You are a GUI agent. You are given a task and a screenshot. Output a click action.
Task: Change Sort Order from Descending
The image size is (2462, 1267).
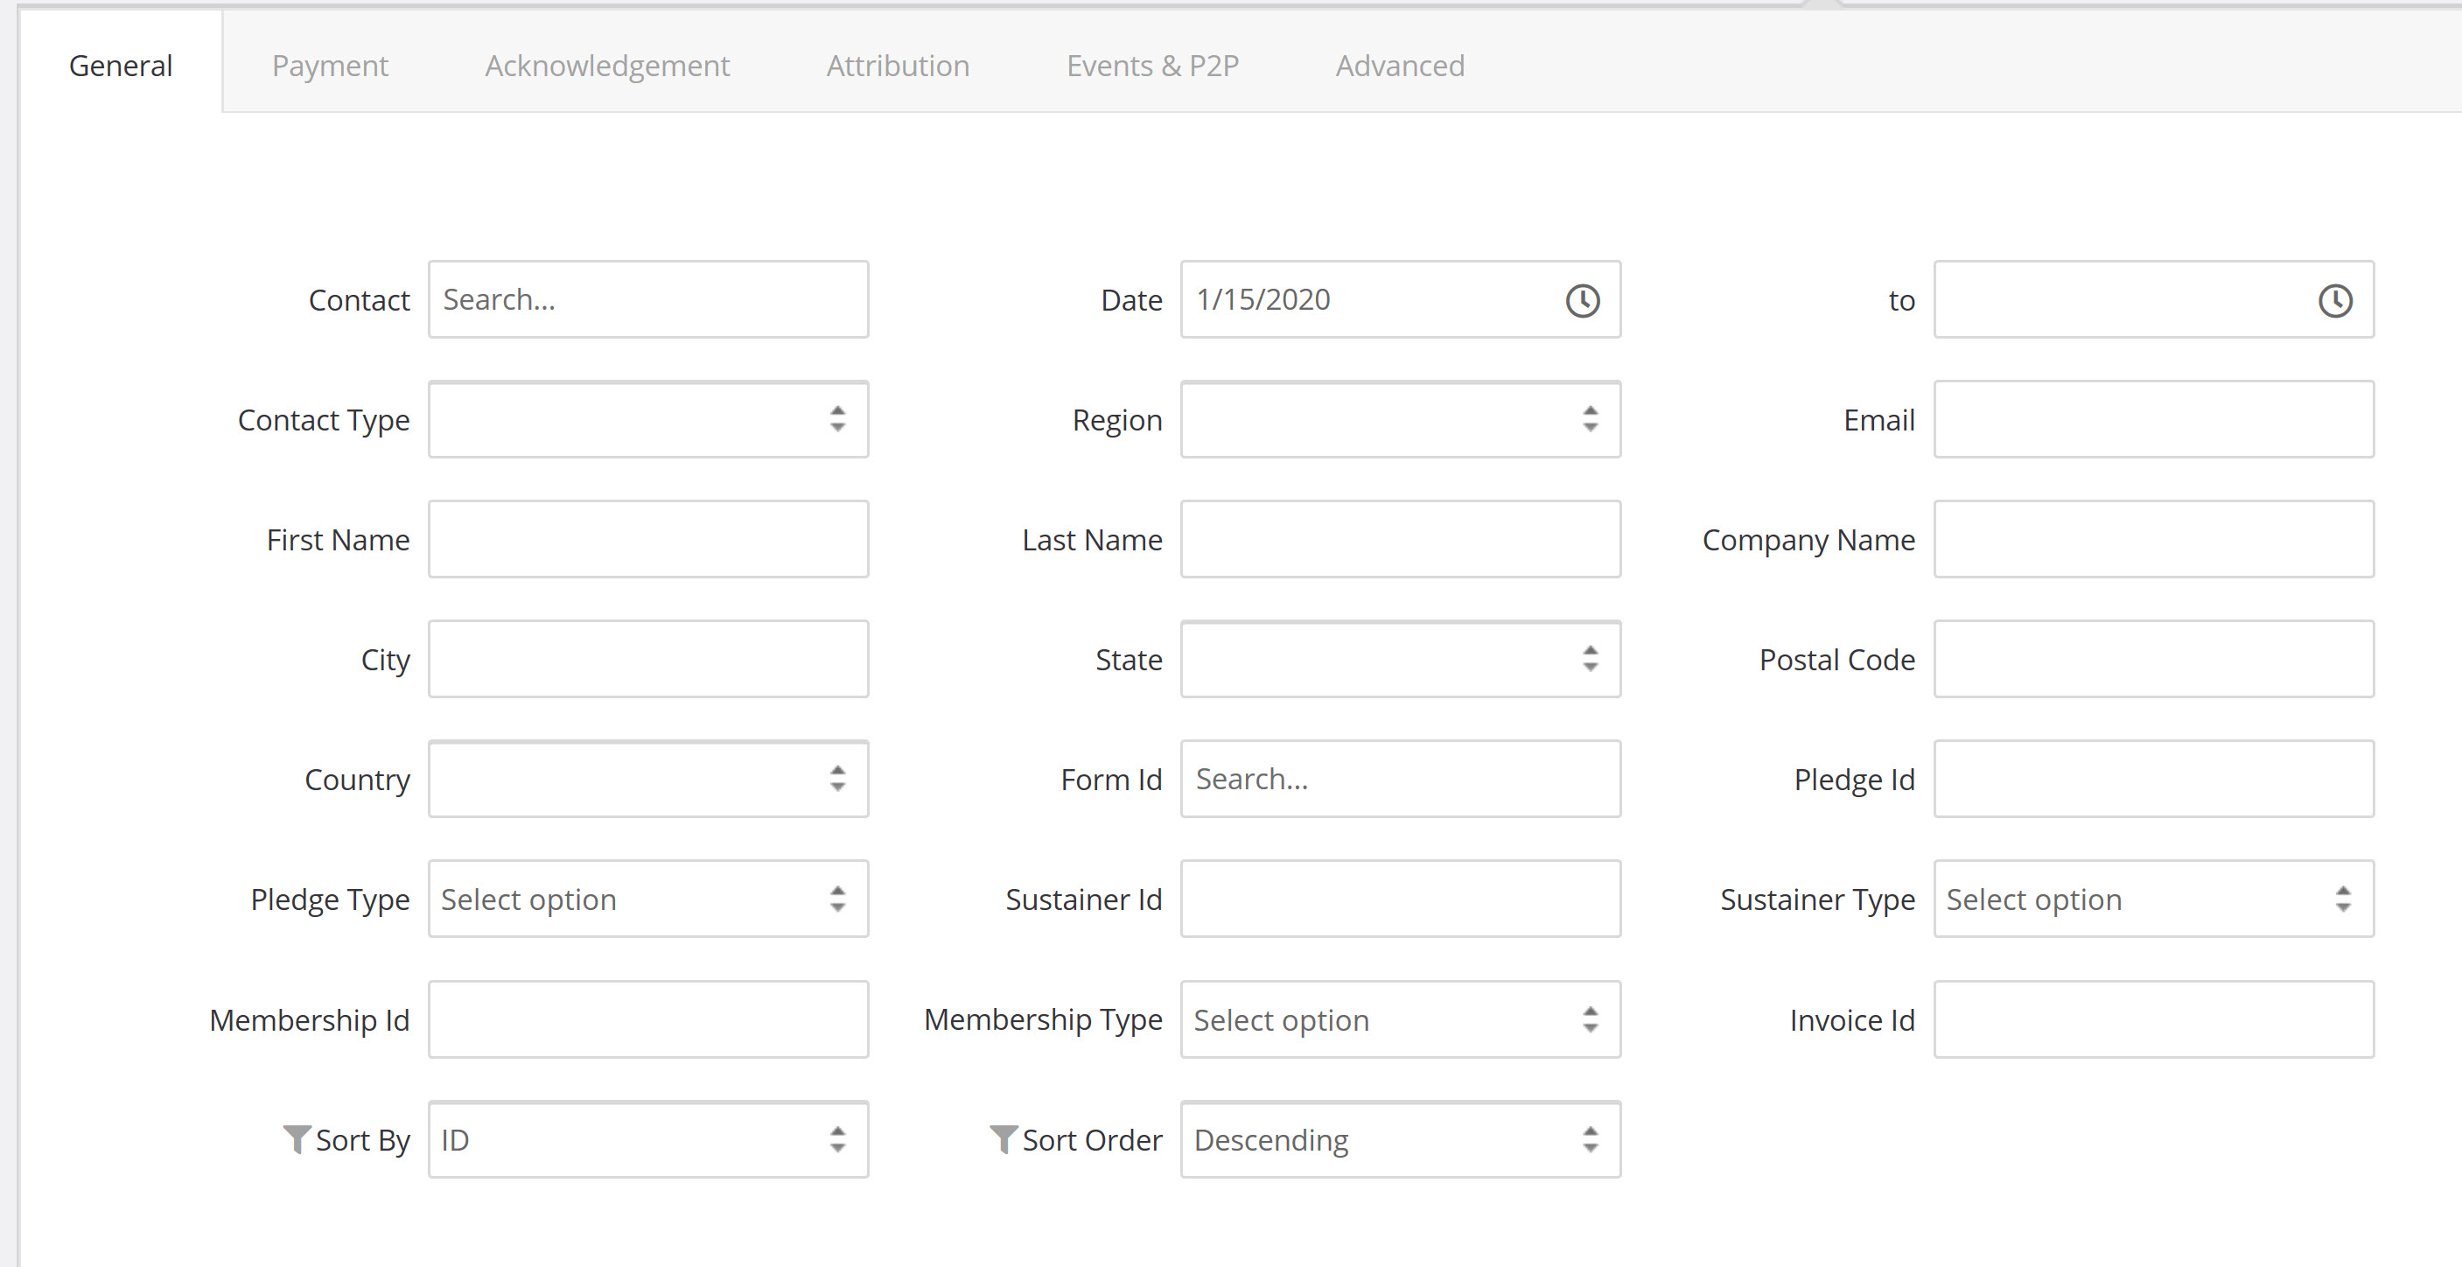click(x=1400, y=1139)
